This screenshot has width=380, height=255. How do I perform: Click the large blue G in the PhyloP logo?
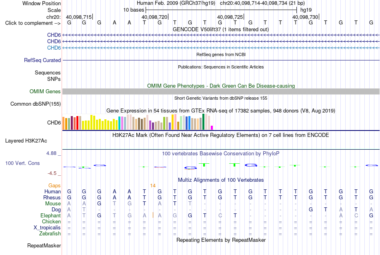click(251, 165)
